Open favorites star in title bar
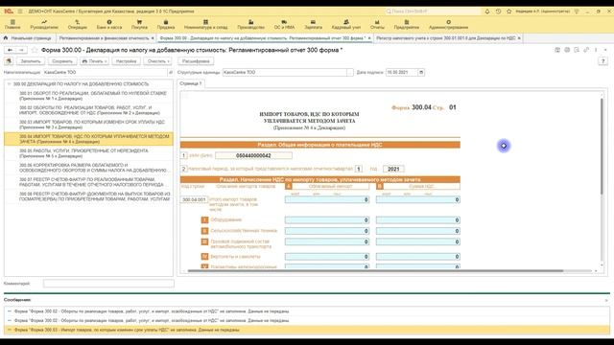Viewport: 614px width, 345px height. pyautogui.click(x=509, y=11)
